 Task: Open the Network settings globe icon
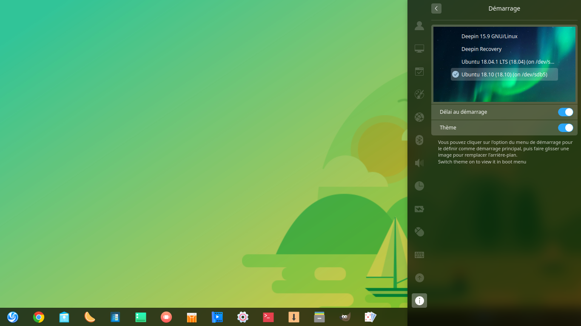pyautogui.click(x=419, y=117)
